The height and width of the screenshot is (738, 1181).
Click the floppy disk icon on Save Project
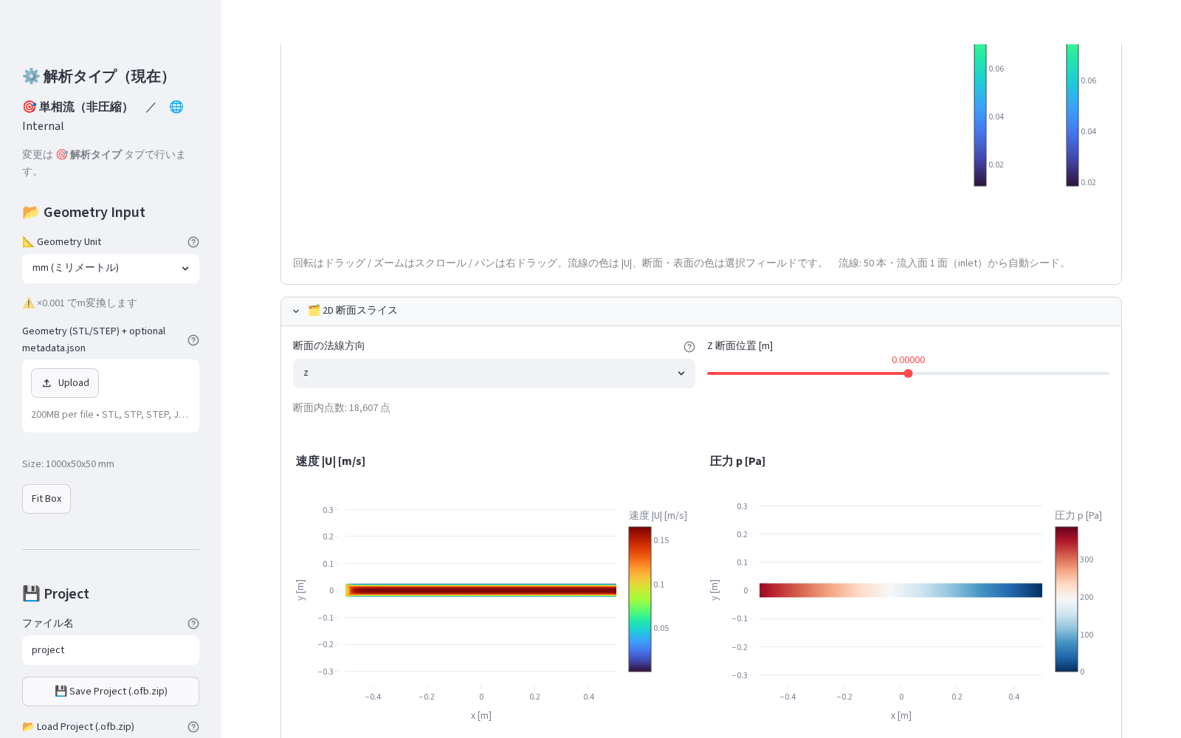(x=61, y=692)
